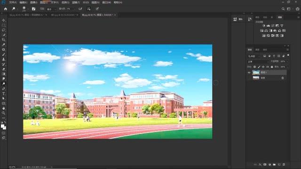Screen dimensions: 301x169
Task: Open the 帮助(H) Help menu
Action: click(118, 2)
